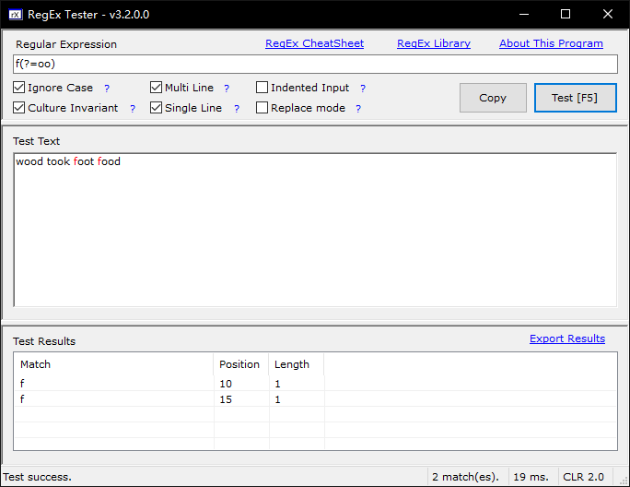630x487 pixels.
Task: Click the help icon beside Multi Line
Action: (227, 89)
